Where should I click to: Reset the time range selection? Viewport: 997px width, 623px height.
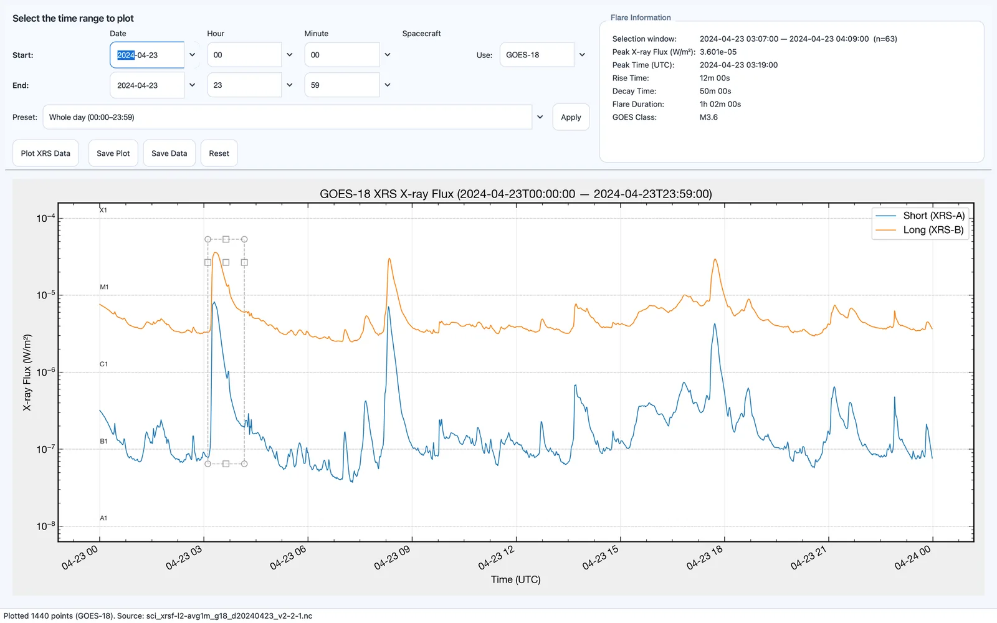pos(219,153)
